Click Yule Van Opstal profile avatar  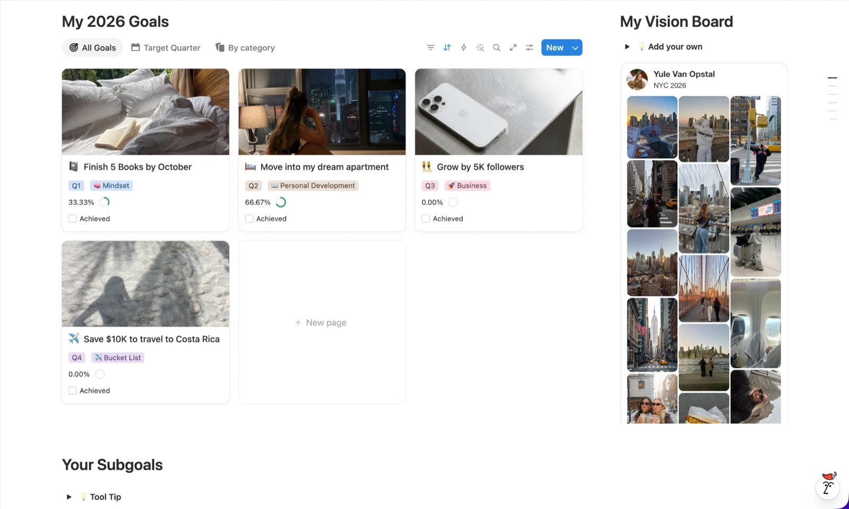click(637, 80)
